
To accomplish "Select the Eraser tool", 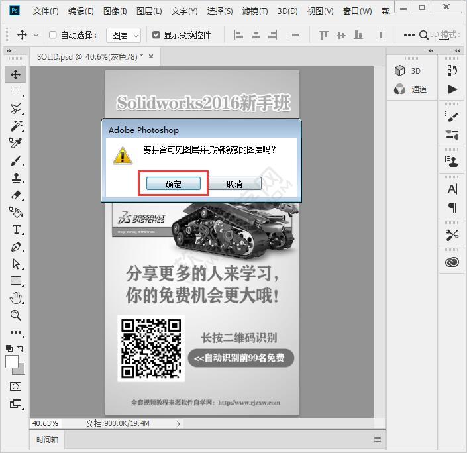I will 16,195.
